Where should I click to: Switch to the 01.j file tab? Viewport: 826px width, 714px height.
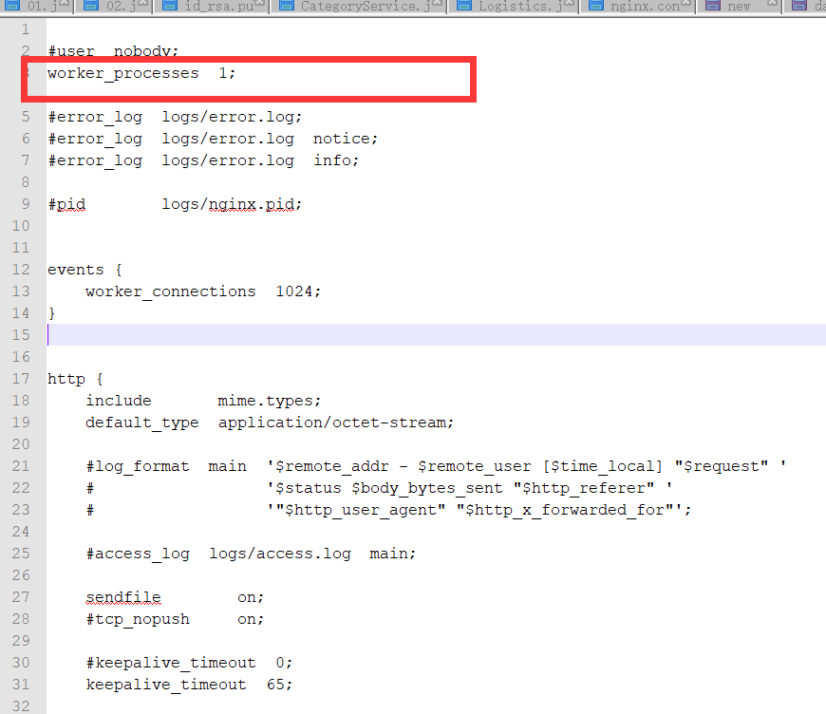(37, 7)
